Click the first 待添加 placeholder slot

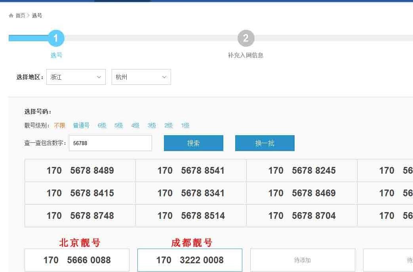303,260
